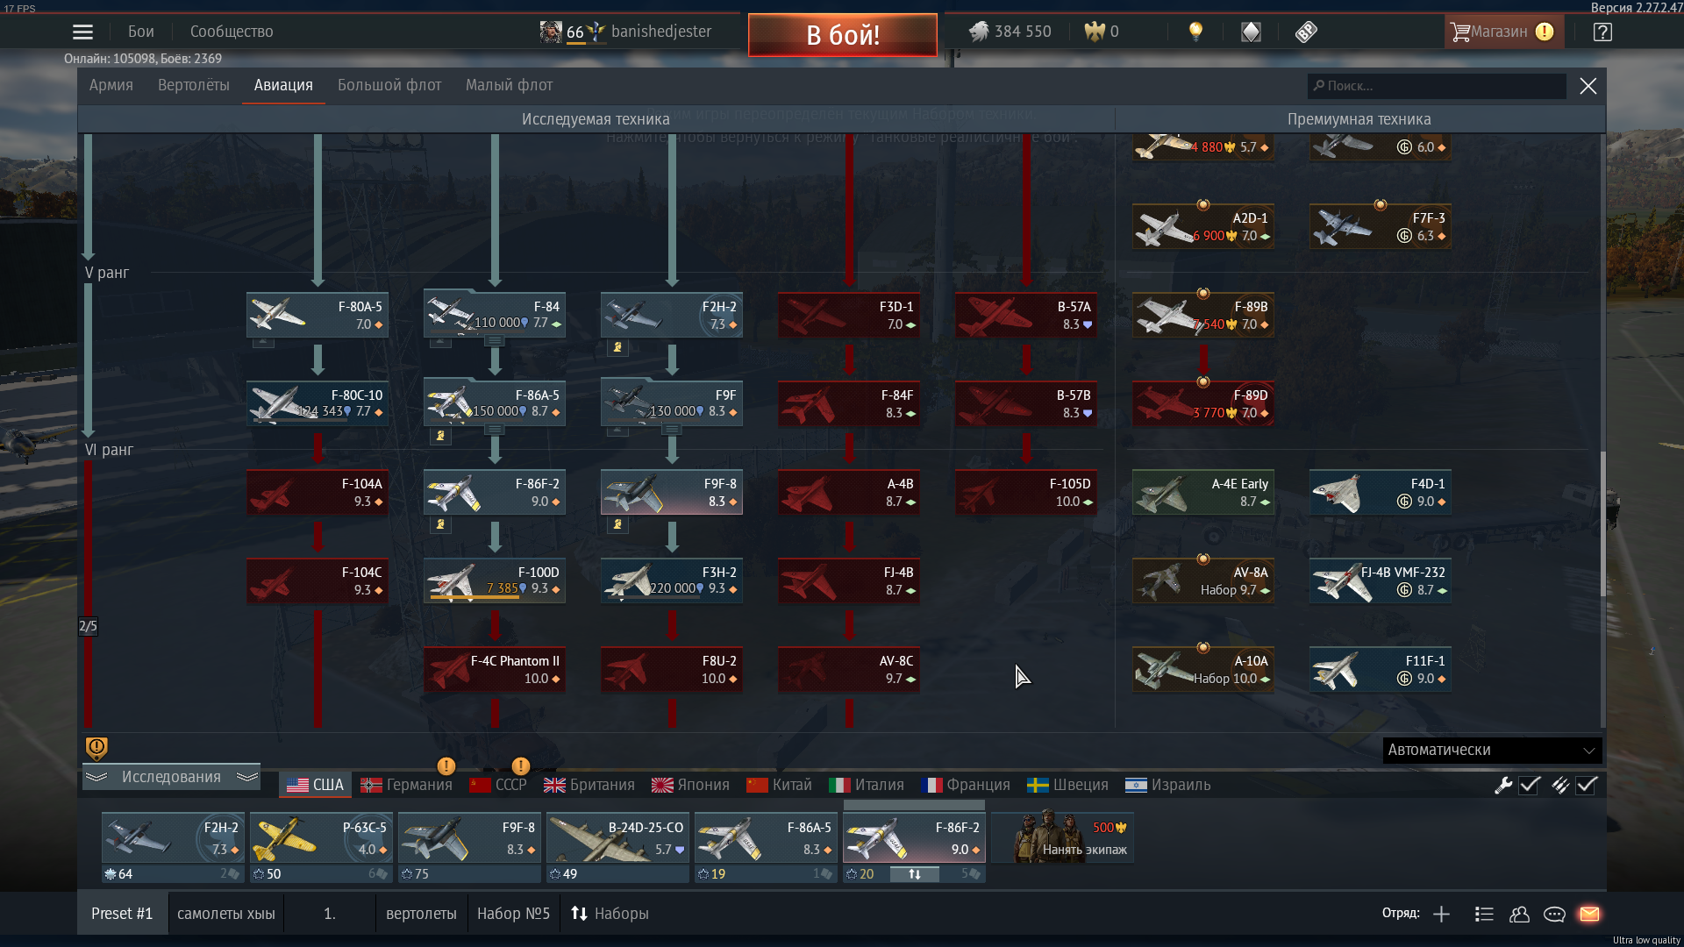Start battle with В бой! button
Viewport: 1684px width, 947px height.
point(843,35)
